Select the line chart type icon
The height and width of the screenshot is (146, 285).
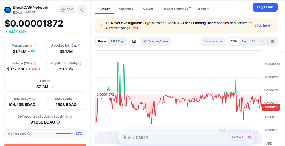pyautogui.click(x=134, y=41)
